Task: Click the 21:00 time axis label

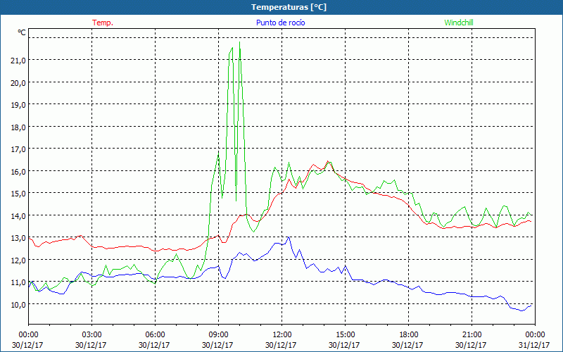Action: (472, 335)
